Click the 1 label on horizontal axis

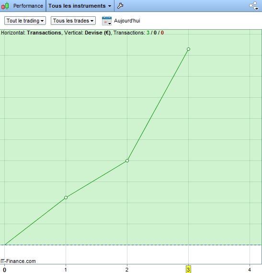[66, 270]
